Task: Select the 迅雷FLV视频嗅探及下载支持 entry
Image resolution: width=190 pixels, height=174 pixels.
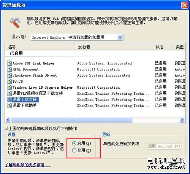Action: tap(38, 93)
